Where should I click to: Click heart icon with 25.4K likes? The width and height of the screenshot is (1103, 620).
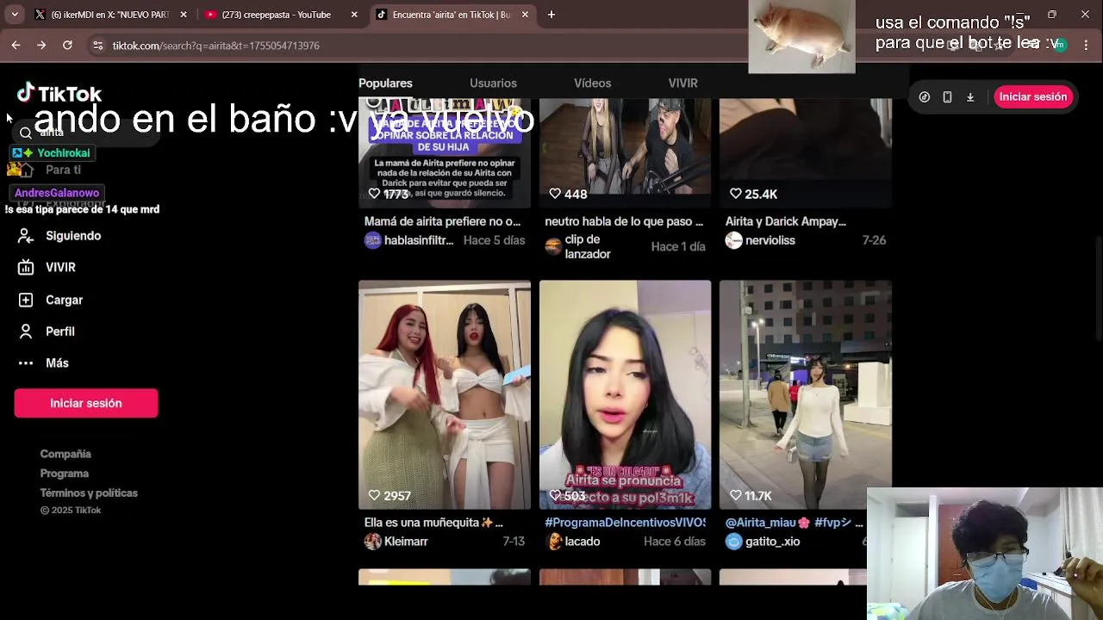pyautogui.click(x=735, y=194)
